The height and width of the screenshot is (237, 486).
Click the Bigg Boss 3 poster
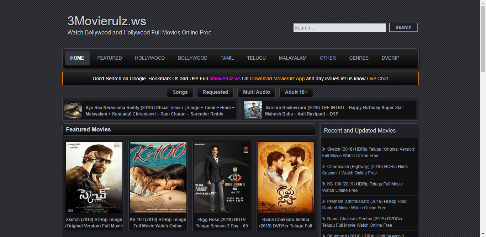[x=222, y=178]
